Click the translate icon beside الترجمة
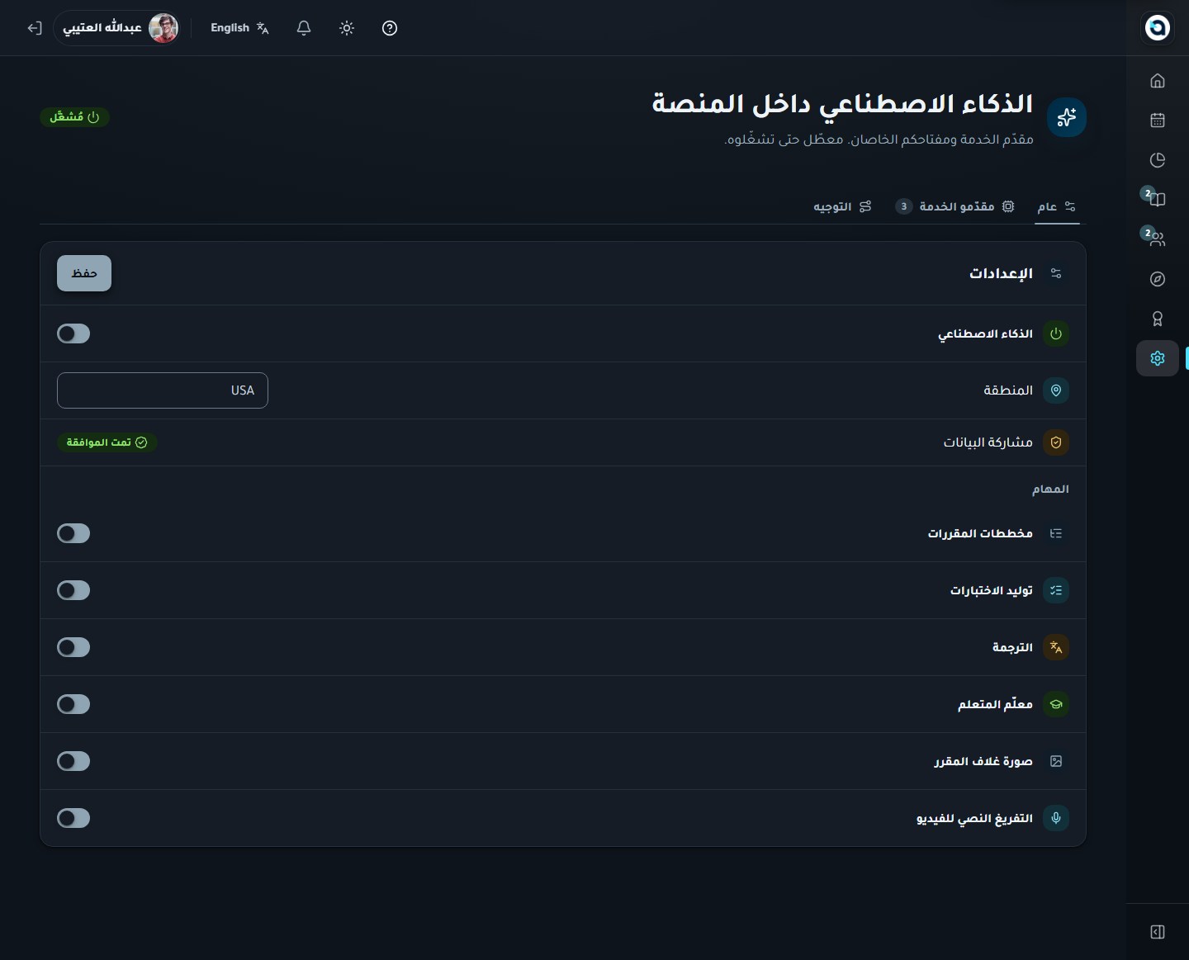This screenshot has height=960, width=1189. click(1056, 647)
